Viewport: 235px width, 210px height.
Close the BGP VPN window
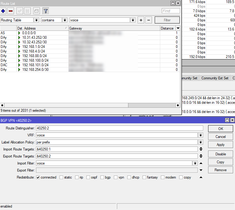pyautogui.click(x=232, y=120)
